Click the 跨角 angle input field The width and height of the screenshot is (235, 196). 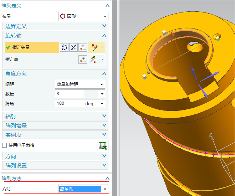pyautogui.click(x=69, y=104)
